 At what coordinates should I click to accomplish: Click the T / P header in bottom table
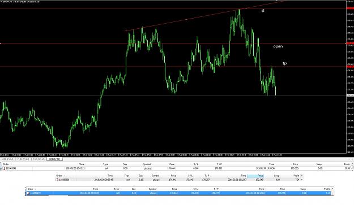pos(216,189)
